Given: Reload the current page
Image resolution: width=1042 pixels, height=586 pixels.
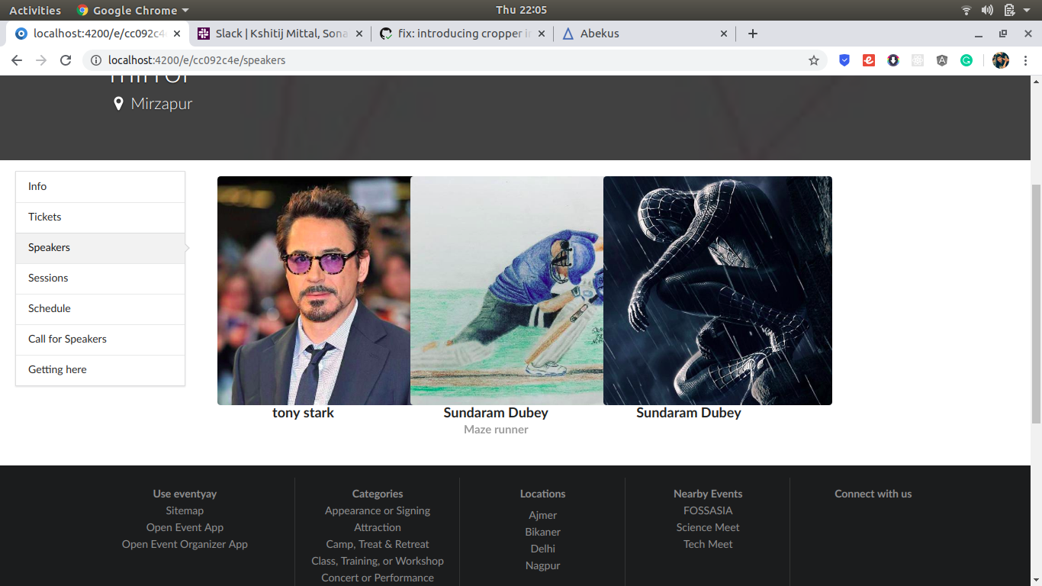Looking at the screenshot, I should coord(66,60).
